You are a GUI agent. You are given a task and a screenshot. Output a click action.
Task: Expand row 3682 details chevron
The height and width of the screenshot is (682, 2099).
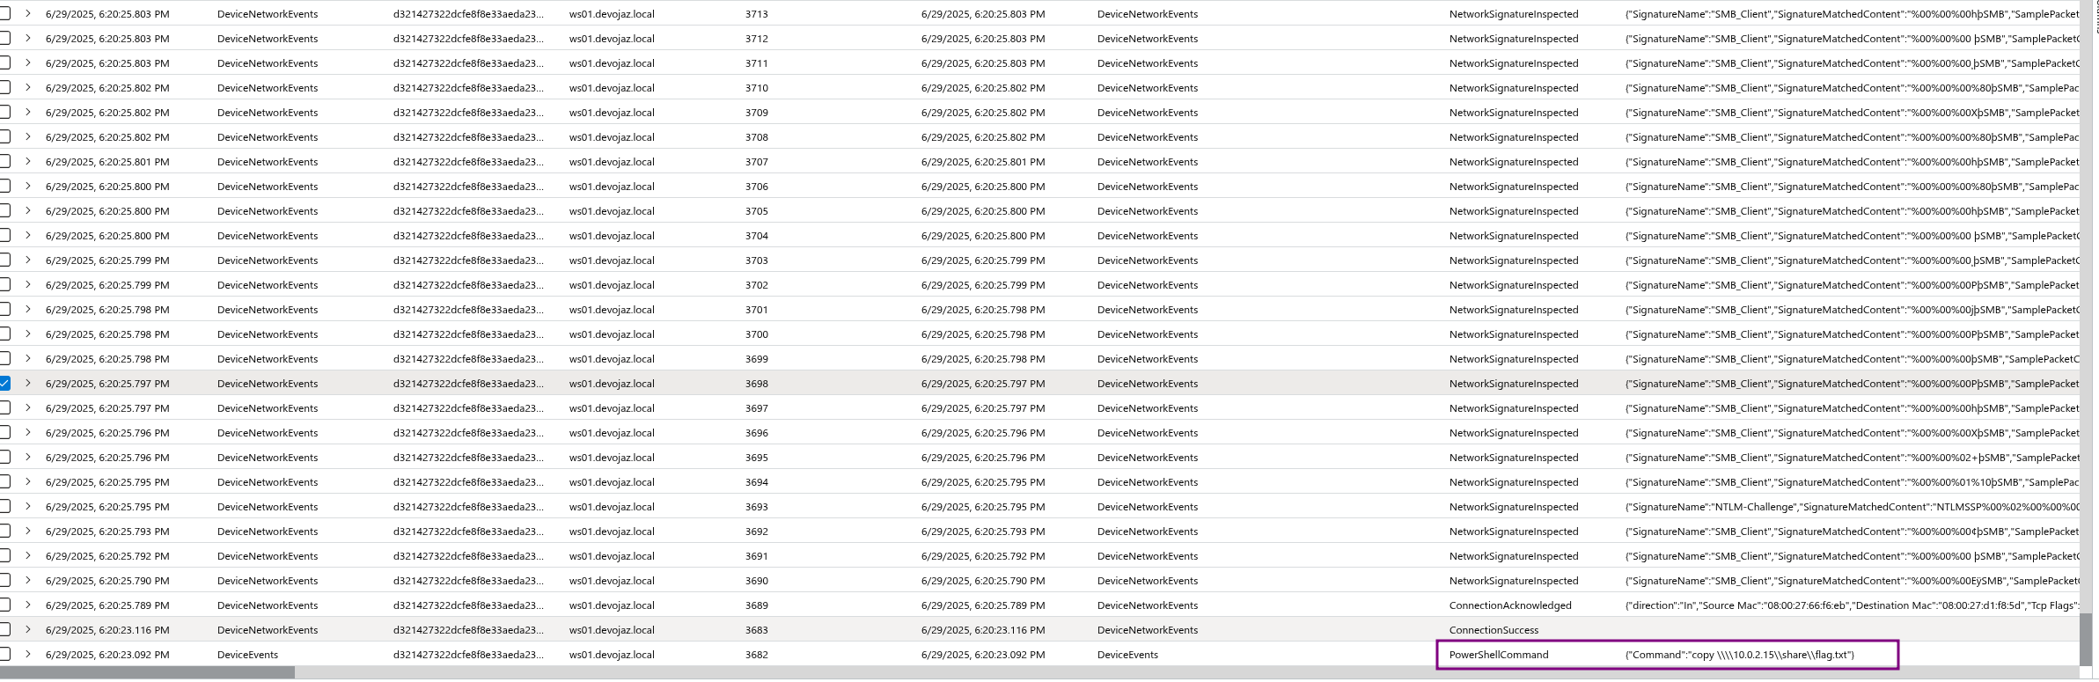(28, 655)
